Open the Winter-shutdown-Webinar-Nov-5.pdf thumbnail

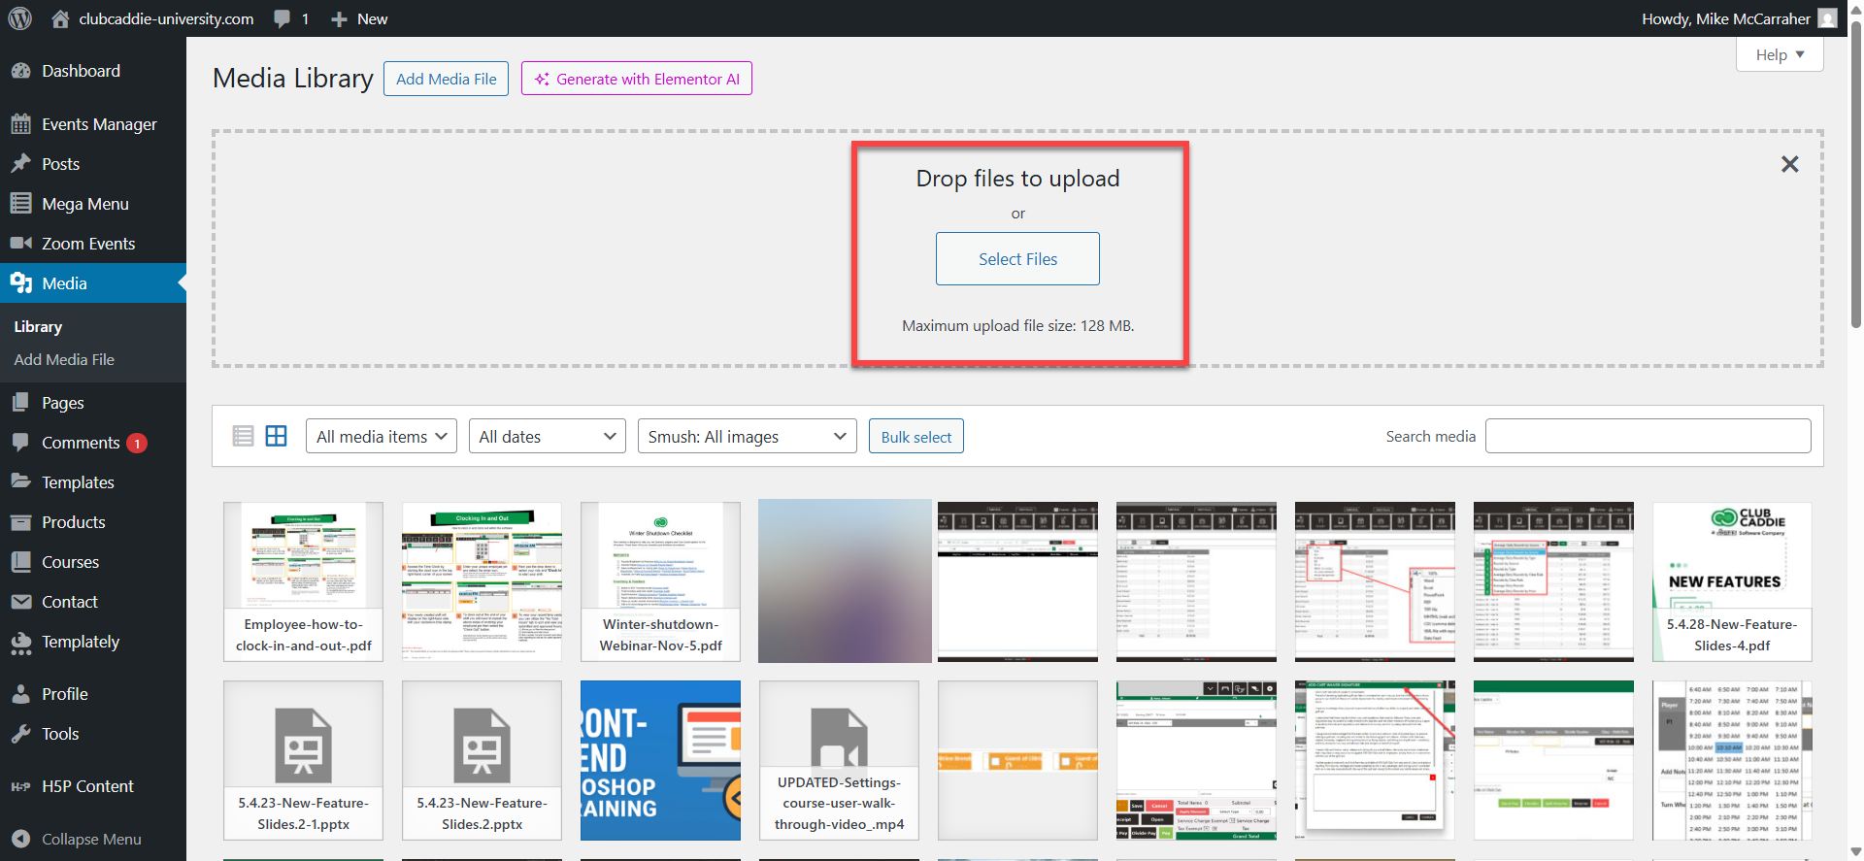[660, 581]
